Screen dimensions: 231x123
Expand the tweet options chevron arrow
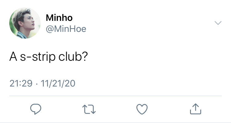(218, 23)
